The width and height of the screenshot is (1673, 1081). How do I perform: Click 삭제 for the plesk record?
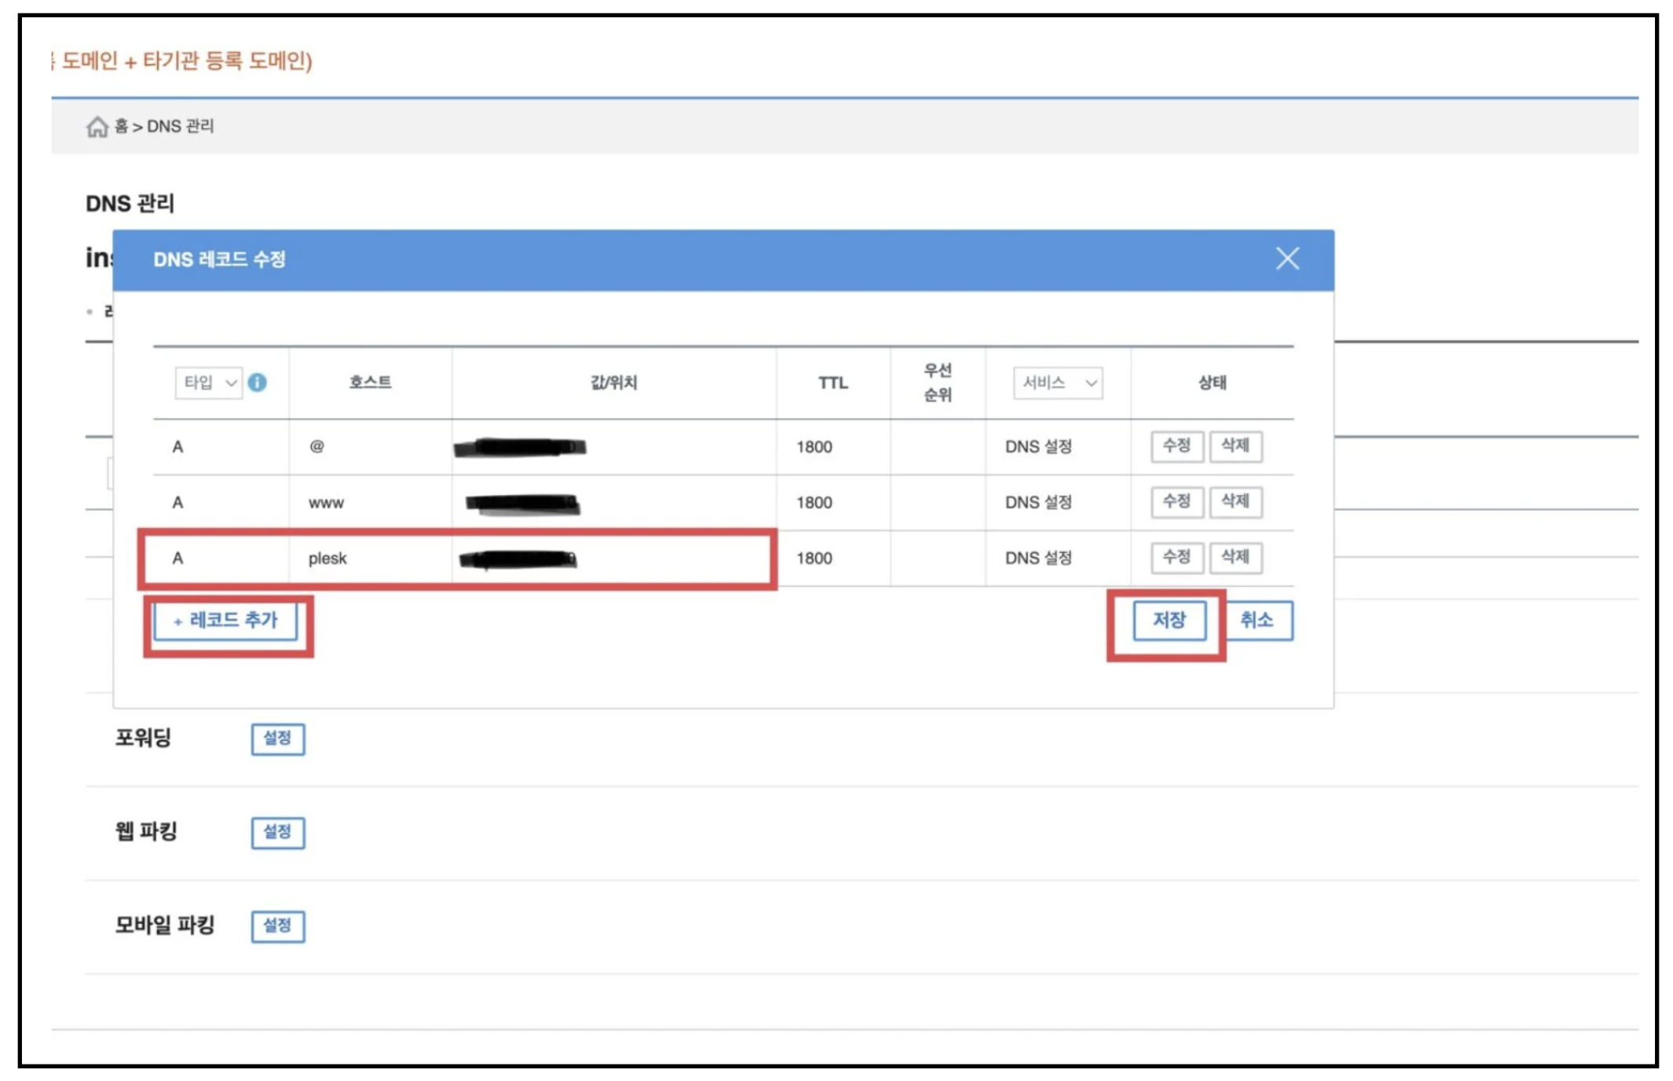coord(1235,558)
